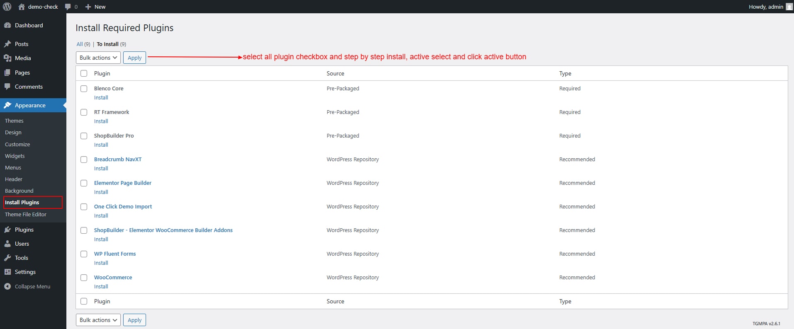Show the To Install (9) filter
Screen dimensions: 794x329
click(x=111, y=44)
